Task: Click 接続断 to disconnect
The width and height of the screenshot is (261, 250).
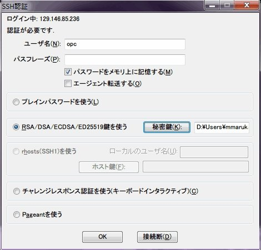Action: coord(157,237)
